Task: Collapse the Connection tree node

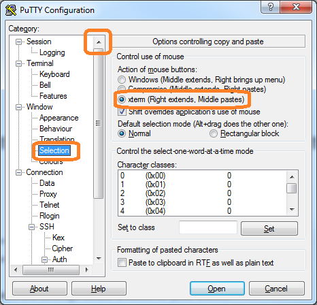Action: (x=18, y=172)
